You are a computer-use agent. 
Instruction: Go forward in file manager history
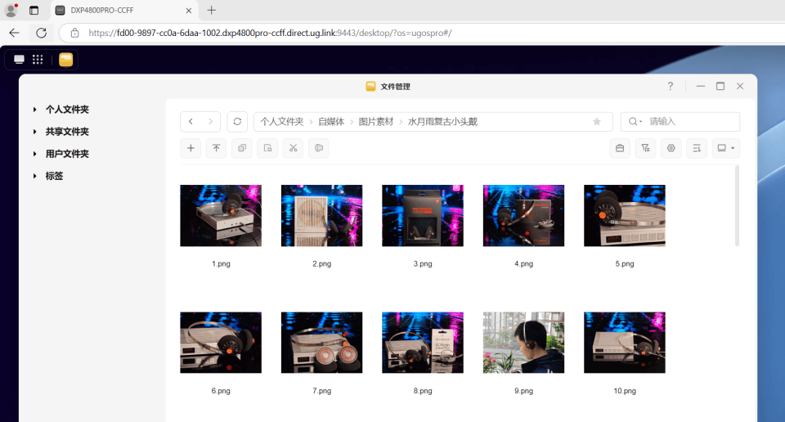click(210, 122)
